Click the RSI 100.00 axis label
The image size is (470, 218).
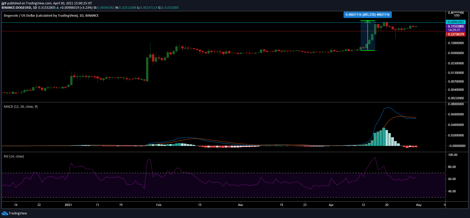coord(453,155)
